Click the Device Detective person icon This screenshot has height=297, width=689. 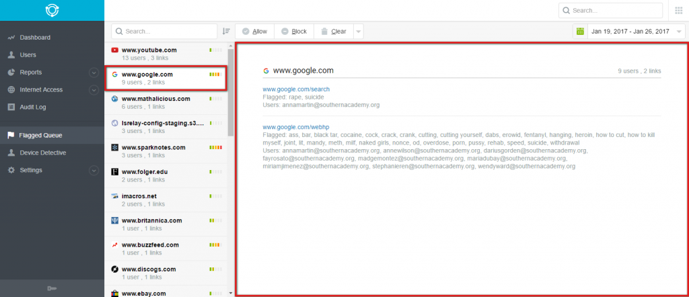11,153
